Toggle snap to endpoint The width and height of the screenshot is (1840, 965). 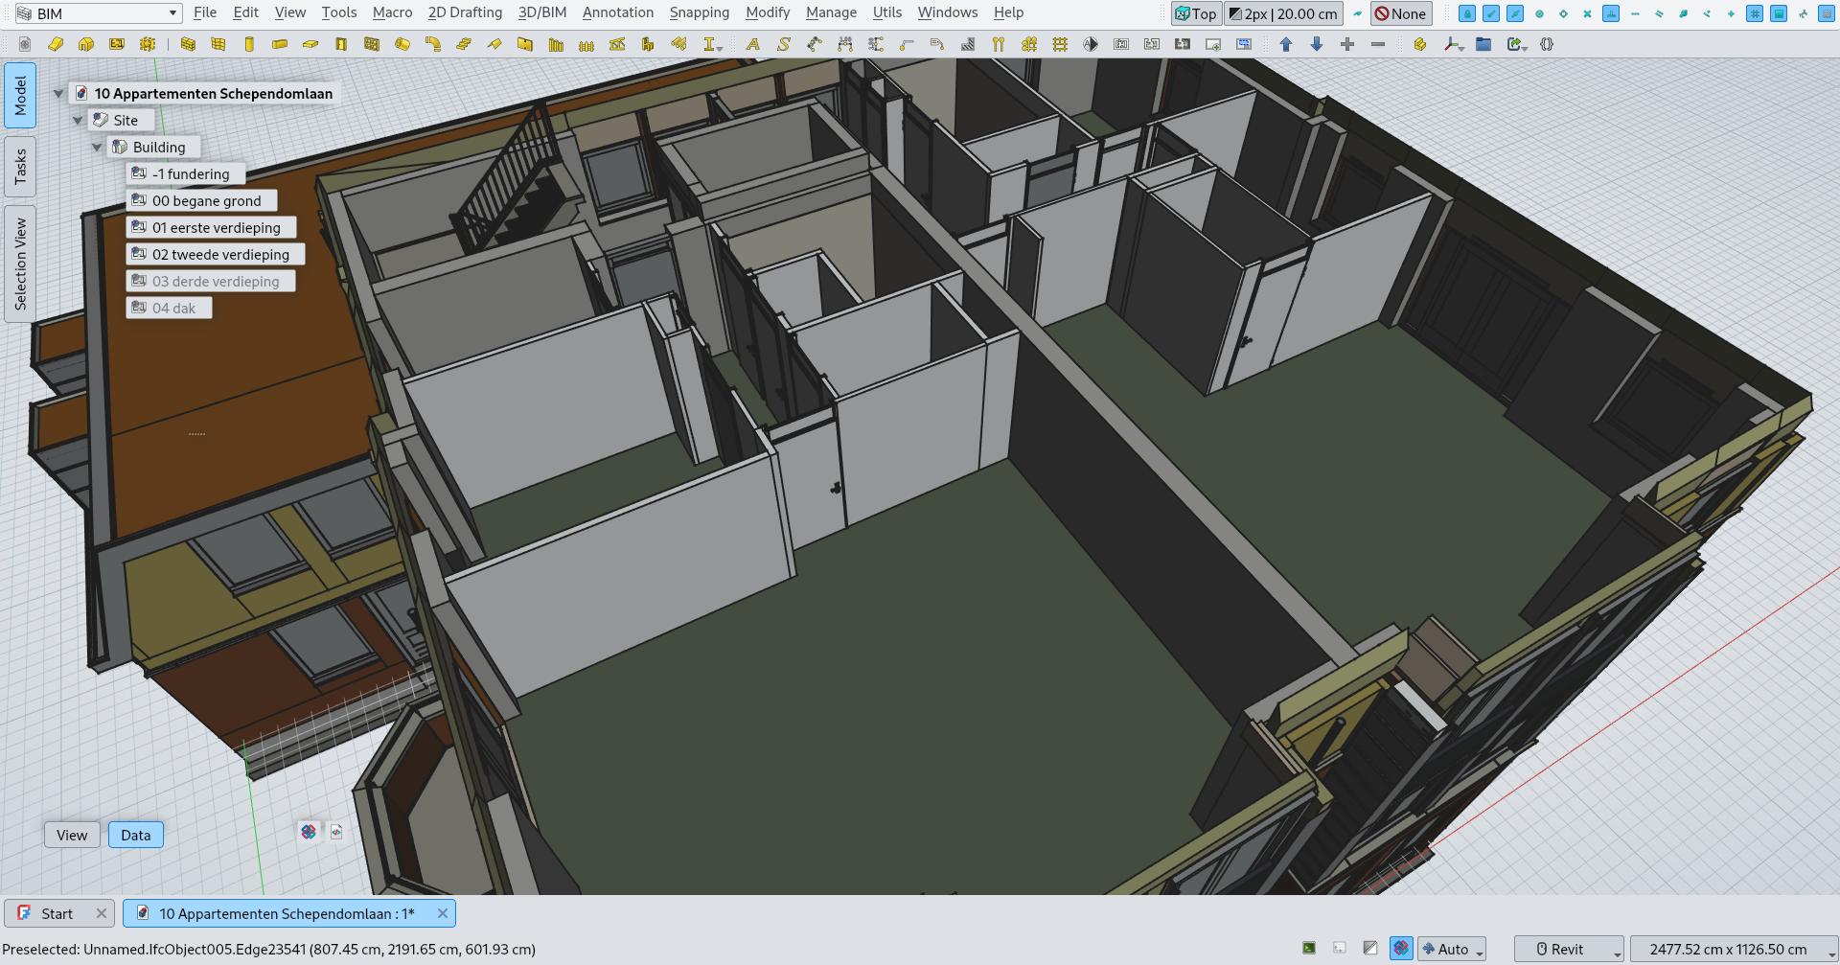(x=1491, y=13)
